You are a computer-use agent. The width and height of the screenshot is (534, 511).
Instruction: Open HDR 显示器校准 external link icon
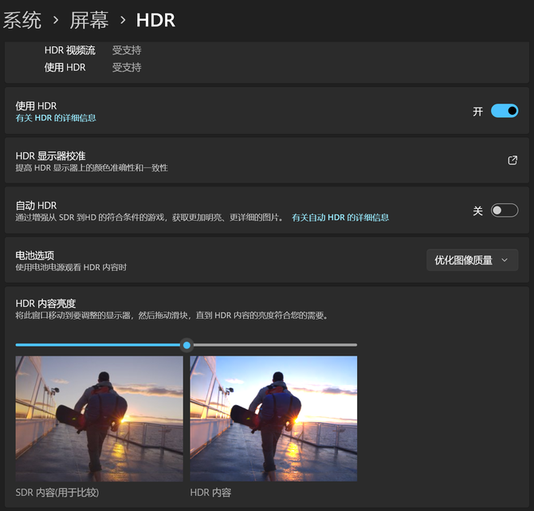coord(512,160)
